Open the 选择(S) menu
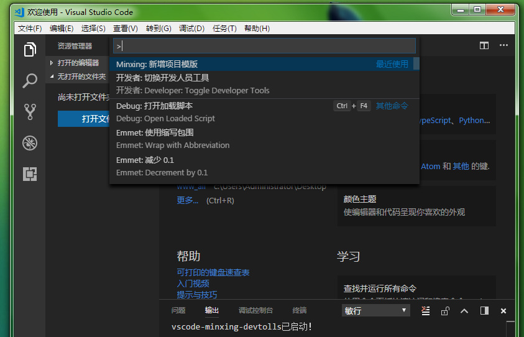Image resolution: width=524 pixels, height=337 pixels. tap(93, 29)
